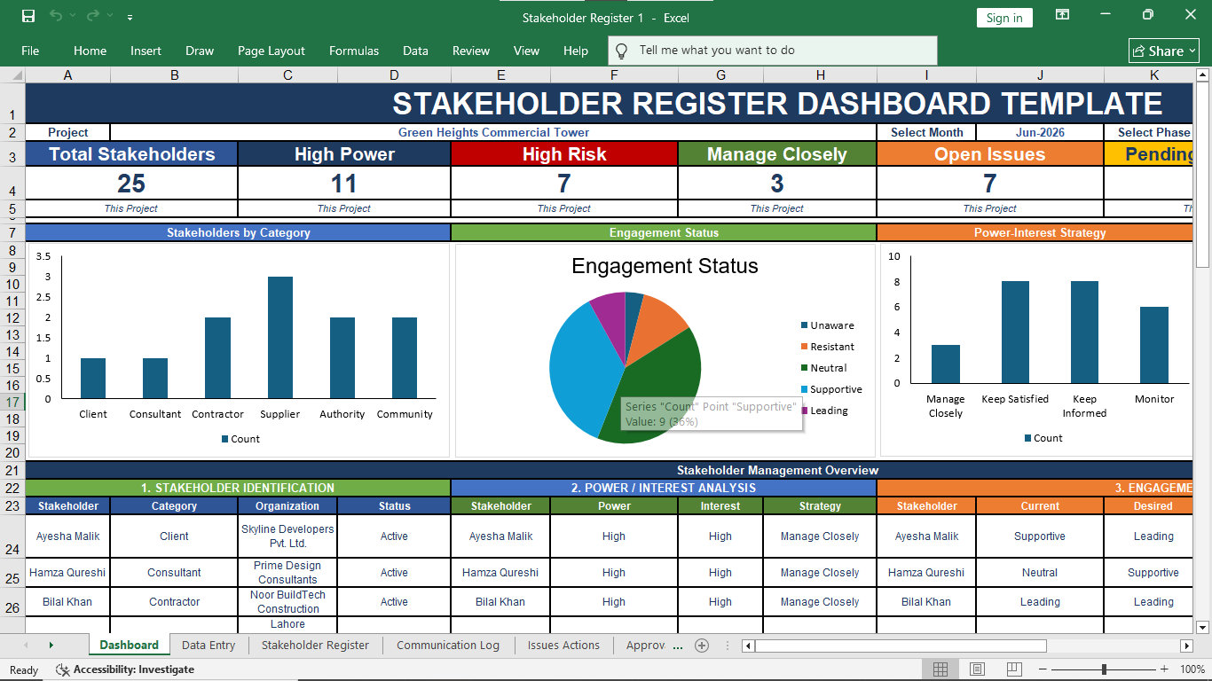Select the Prime Design Consultants cell
This screenshot has width=1212, height=681.
tap(287, 573)
